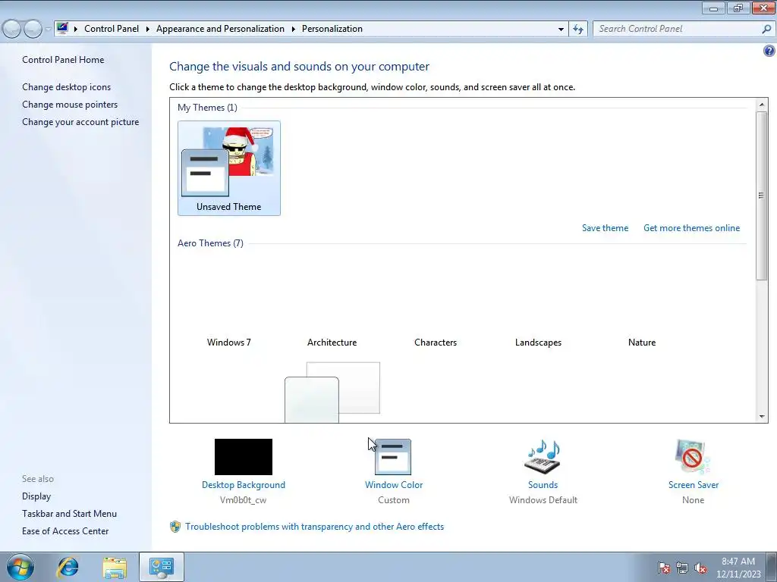Image resolution: width=777 pixels, height=582 pixels.
Task: Click Appearance and Personalization breadcrumb
Action: (221, 29)
